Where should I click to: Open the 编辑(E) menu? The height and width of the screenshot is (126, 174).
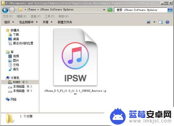[22, 16]
